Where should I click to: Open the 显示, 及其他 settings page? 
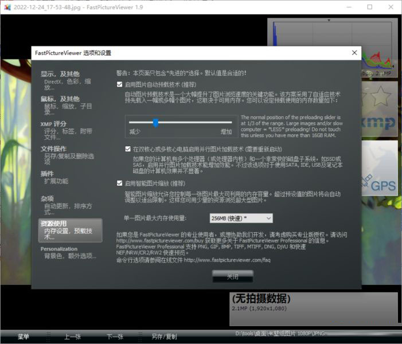pos(70,80)
